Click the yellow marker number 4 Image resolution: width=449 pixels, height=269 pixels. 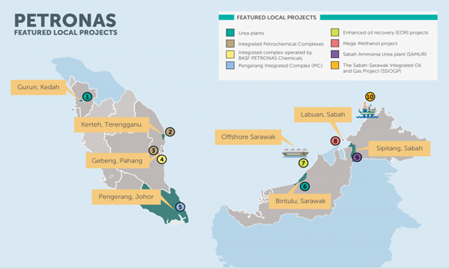pyautogui.click(x=162, y=159)
